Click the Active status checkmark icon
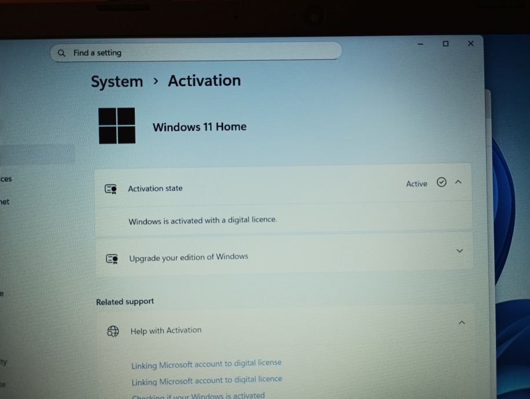530x399 pixels. 441,182
